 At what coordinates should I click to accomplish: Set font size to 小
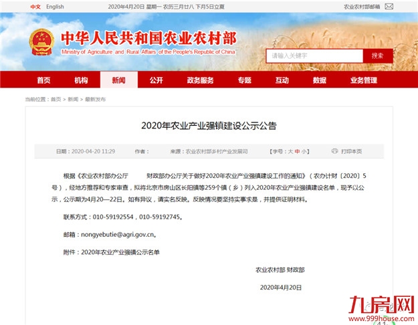tap(304, 151)
